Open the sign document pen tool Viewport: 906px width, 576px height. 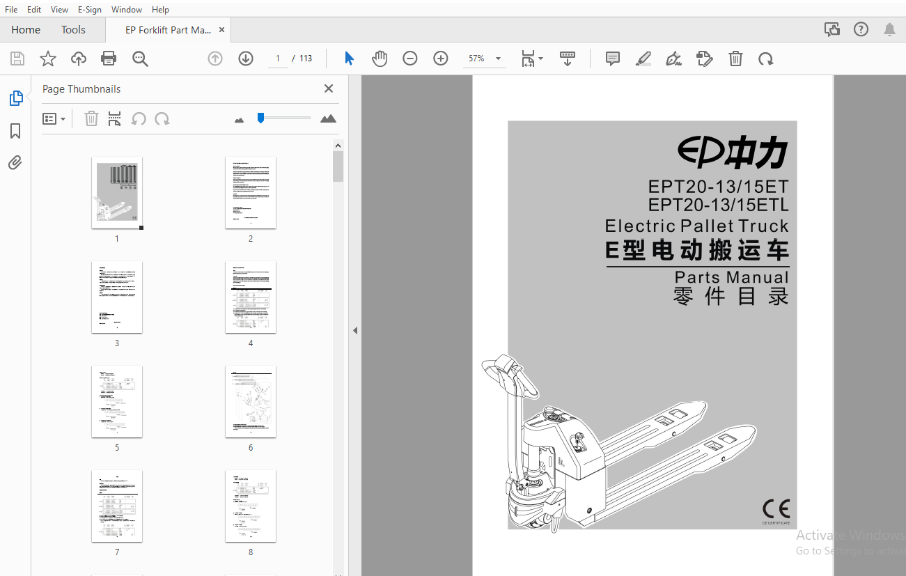tap(673, 59)
